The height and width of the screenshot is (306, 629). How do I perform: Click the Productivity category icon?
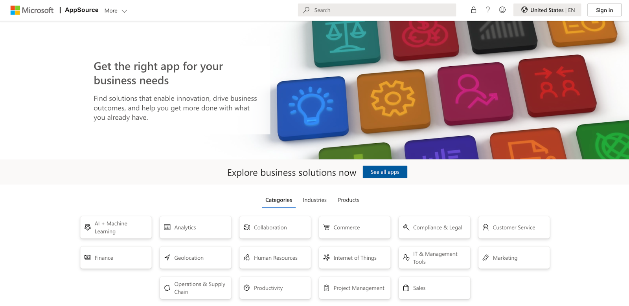247,288
